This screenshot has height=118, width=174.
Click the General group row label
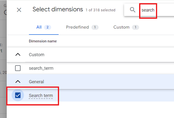tap(36, 82)
